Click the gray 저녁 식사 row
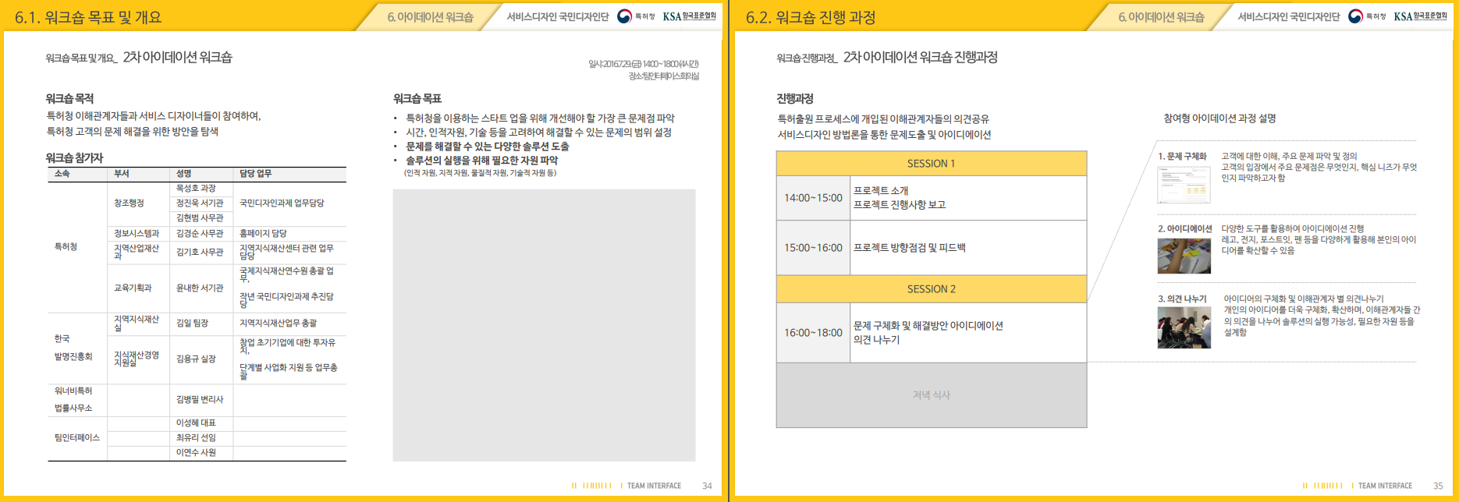 (x=931, y=395)
